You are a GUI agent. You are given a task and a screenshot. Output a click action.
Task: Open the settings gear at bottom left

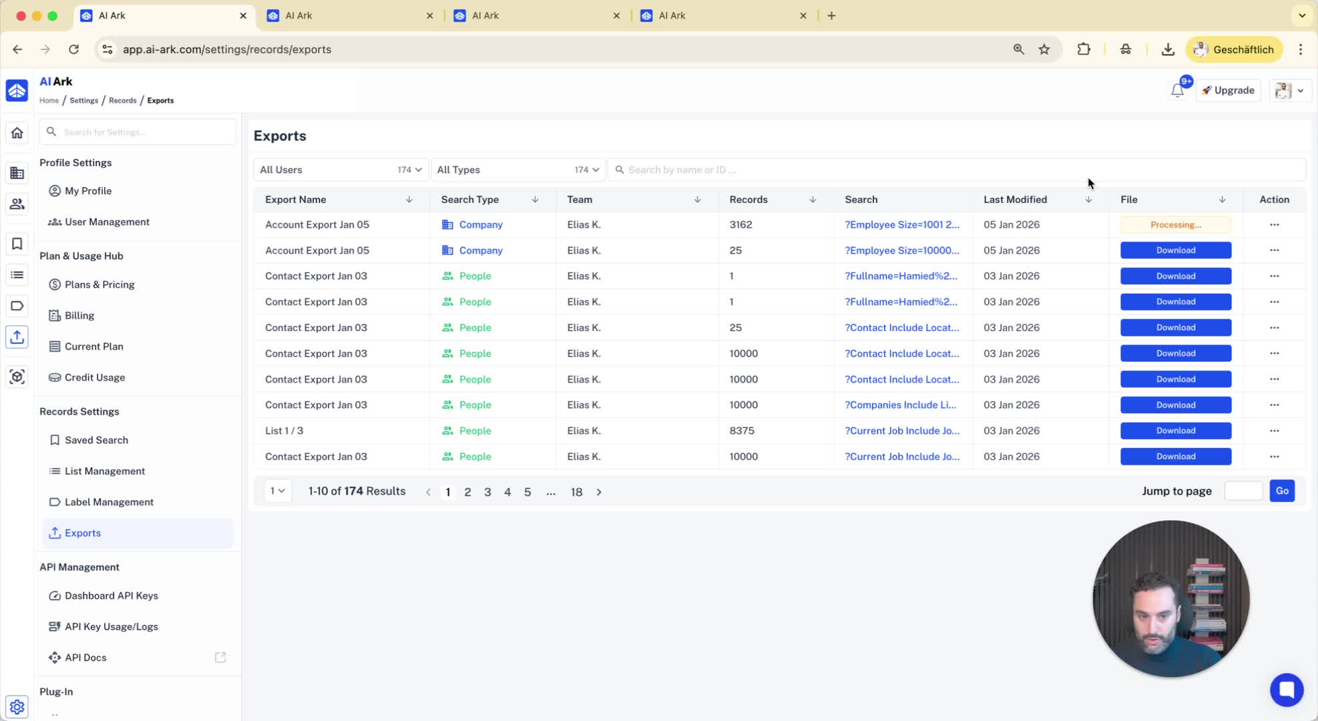17,706
